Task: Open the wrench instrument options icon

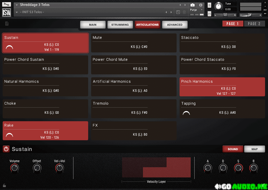Action: click(x=6, y=5)
